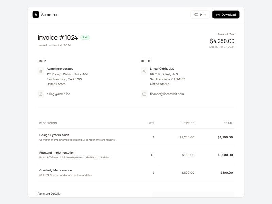Click the person icon beside Linear Orbit, LLC

(144, 71)
